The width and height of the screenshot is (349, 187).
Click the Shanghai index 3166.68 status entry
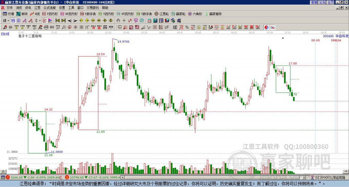(x=34, y=177)
